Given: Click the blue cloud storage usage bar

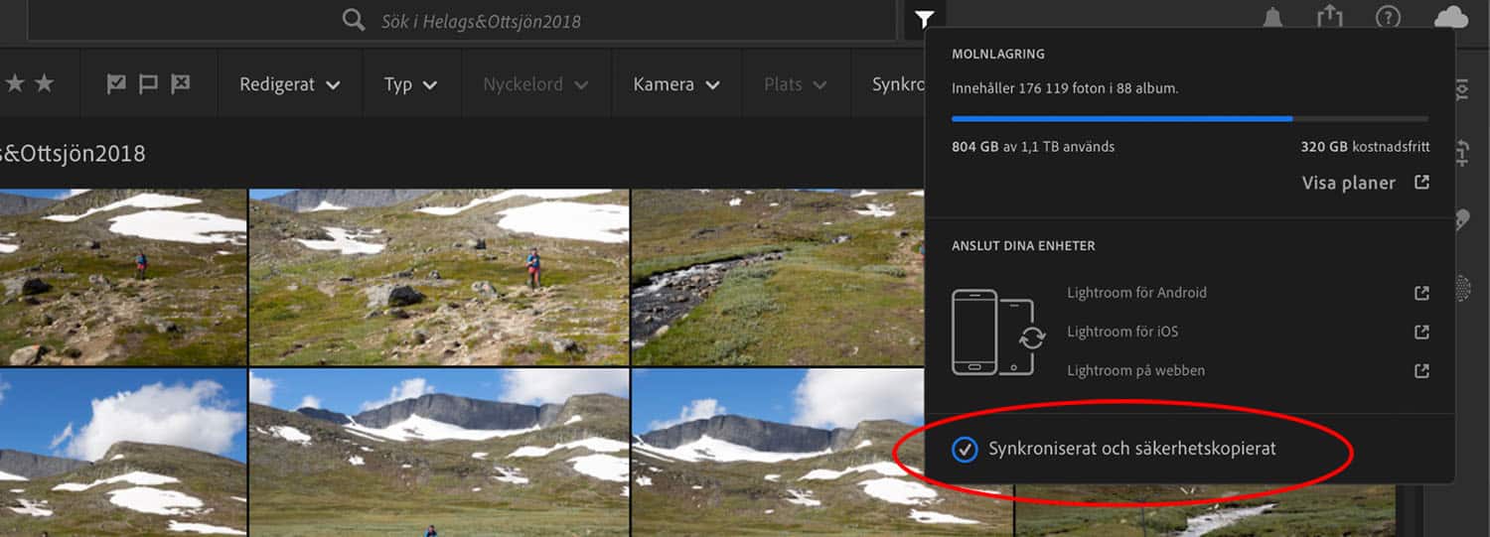Looking at the screenshot, I should [x=1121, y=118].
